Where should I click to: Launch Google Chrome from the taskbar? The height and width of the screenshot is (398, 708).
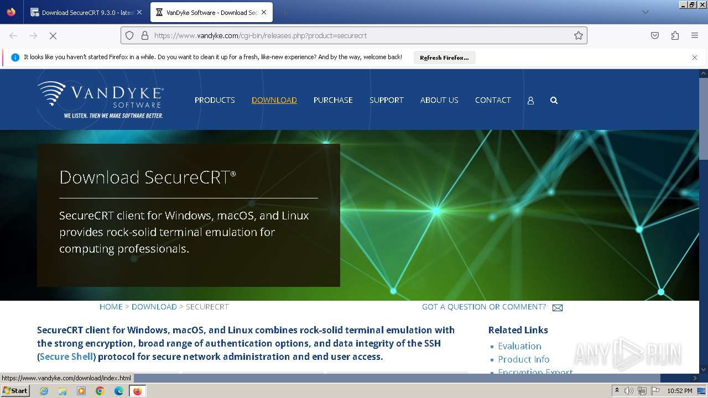pyautogui.click(x=100, y=391)
